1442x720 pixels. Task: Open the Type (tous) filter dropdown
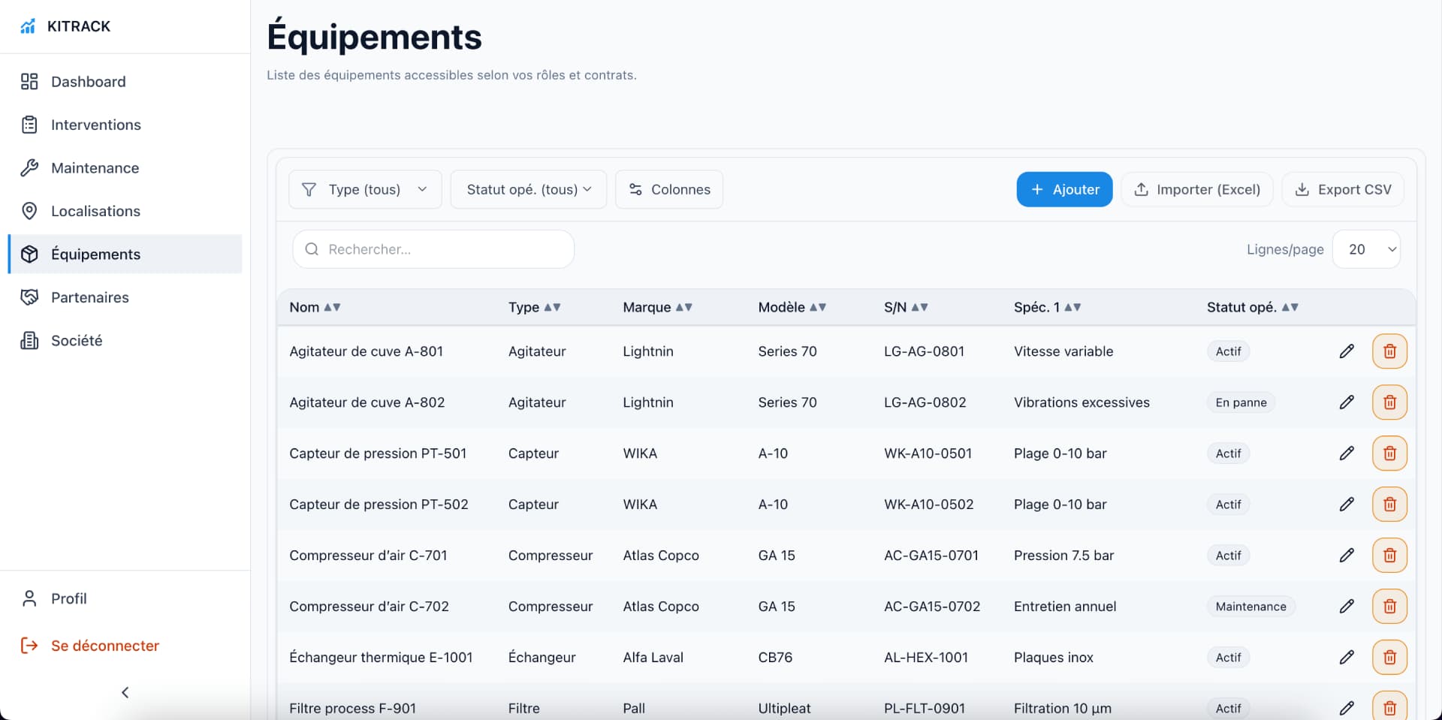(x=365, y=189)
